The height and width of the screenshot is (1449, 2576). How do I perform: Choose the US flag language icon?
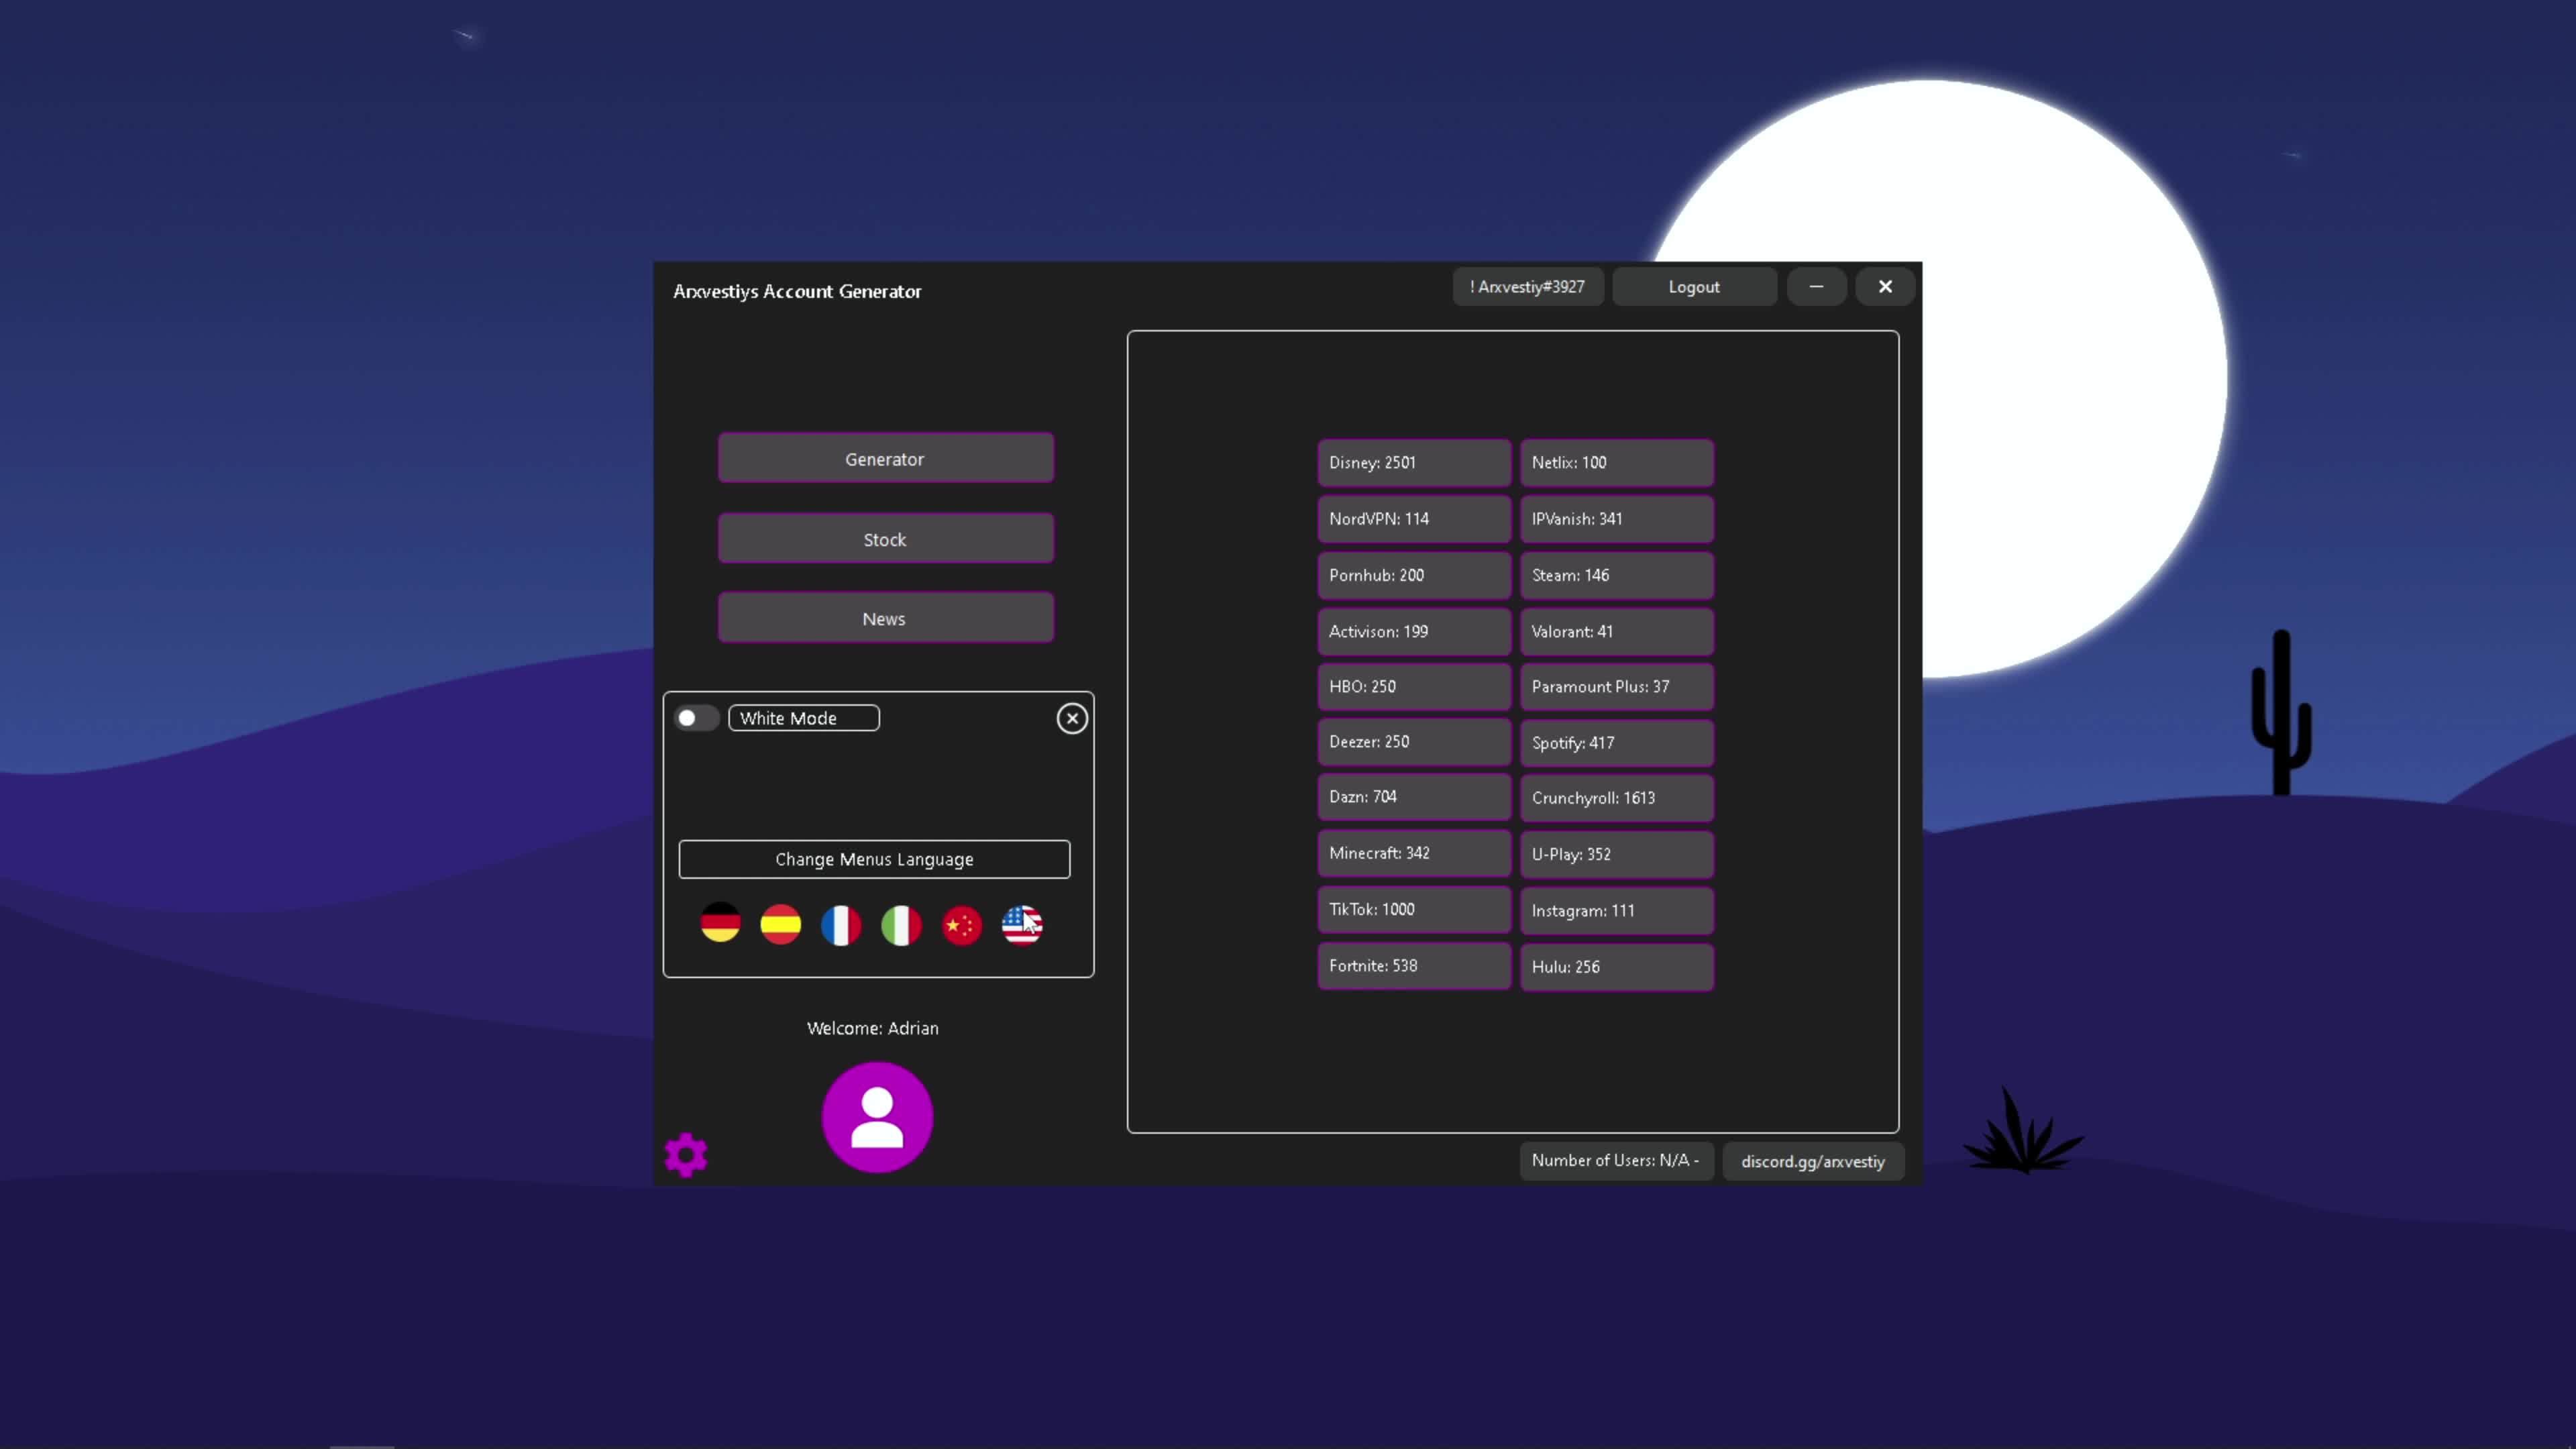[x=1022, y=925]
